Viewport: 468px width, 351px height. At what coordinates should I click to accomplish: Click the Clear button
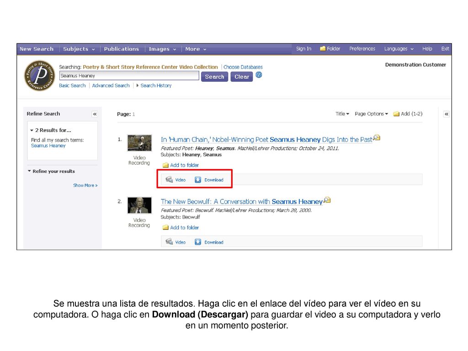point(241,77)
